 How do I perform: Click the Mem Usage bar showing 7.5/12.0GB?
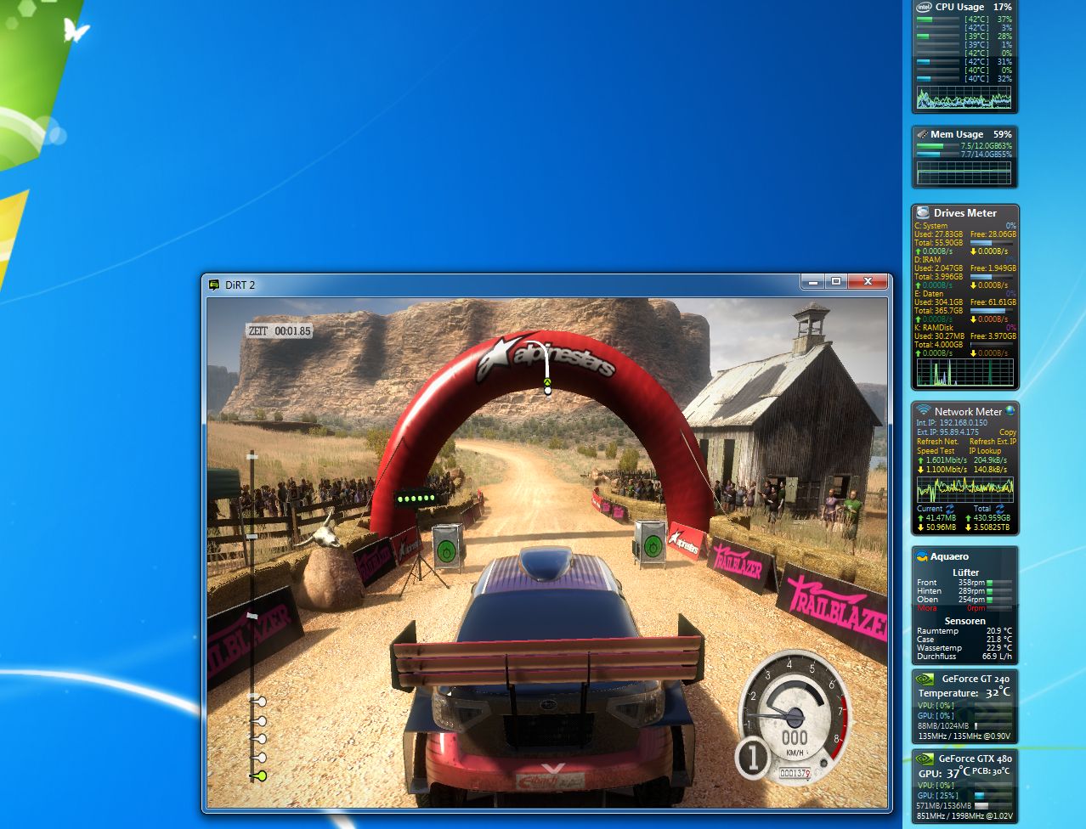(x=938, y=146)
